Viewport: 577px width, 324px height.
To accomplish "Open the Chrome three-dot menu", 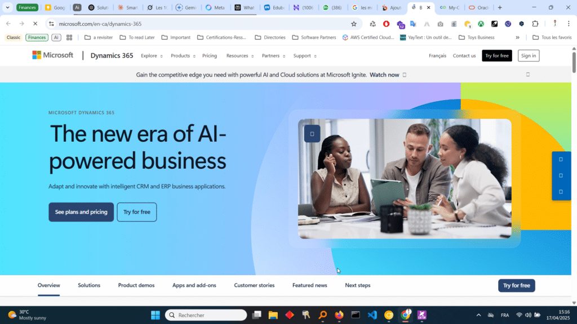I will 569,24.
